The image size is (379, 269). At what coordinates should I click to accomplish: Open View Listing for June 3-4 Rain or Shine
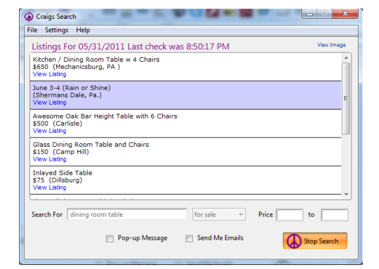coord(49,103)
